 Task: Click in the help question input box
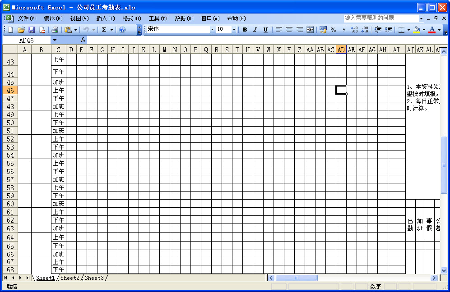coord(381,18)
